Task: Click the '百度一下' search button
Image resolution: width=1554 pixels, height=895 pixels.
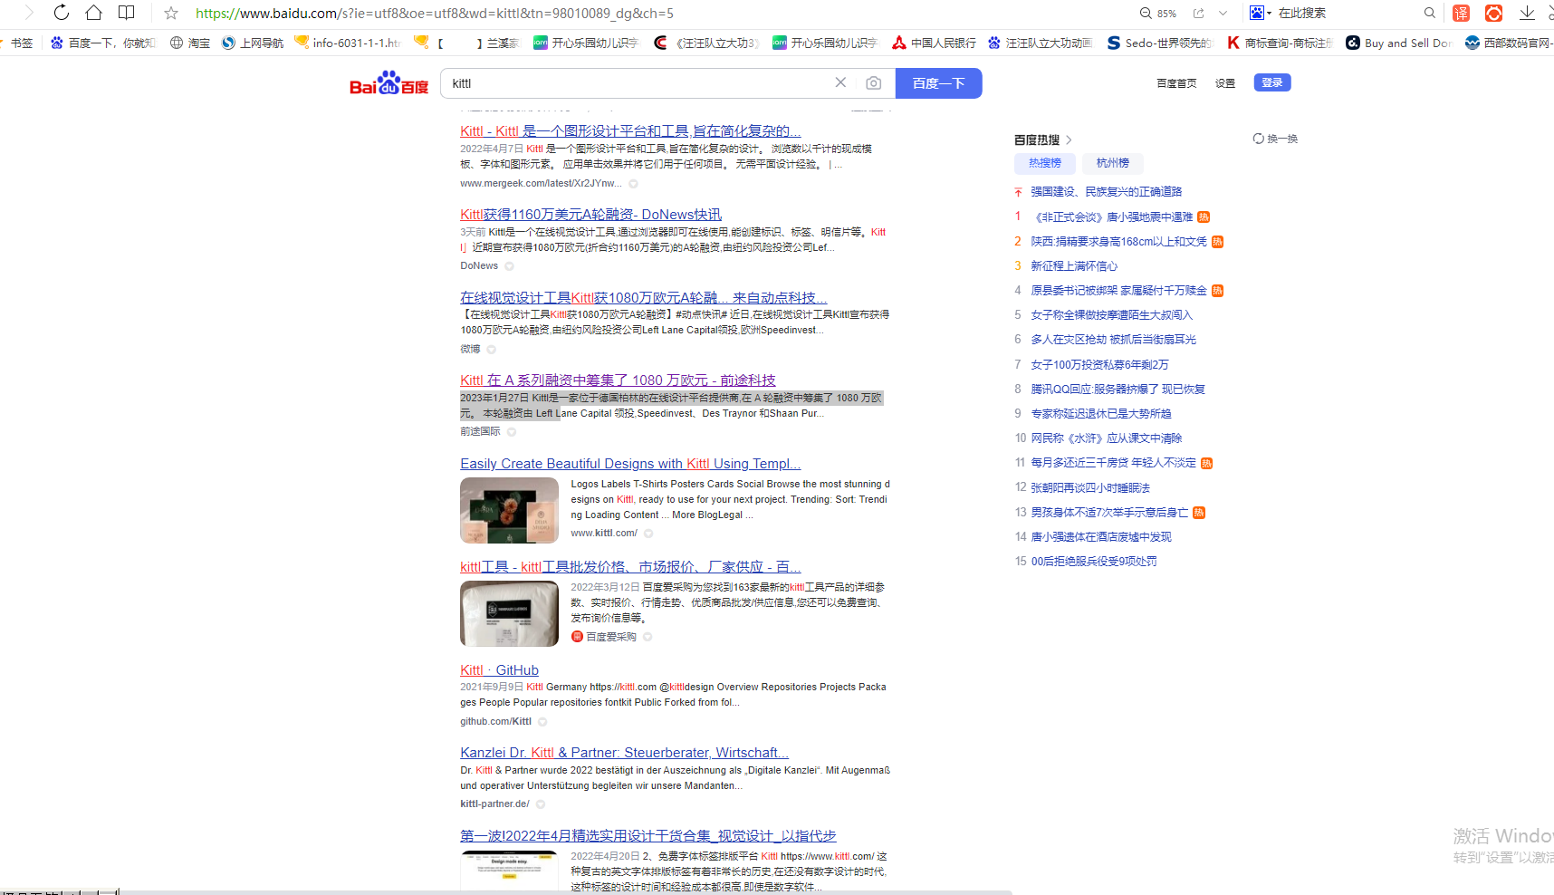Action: pos(938,83)
